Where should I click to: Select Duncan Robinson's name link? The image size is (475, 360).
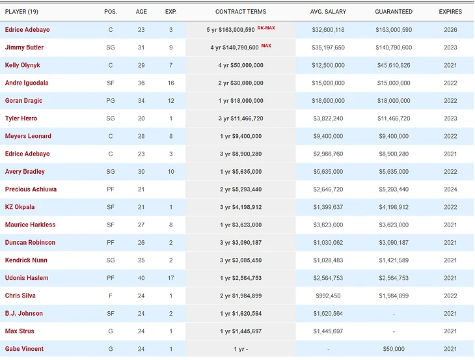tap(30, 243)
